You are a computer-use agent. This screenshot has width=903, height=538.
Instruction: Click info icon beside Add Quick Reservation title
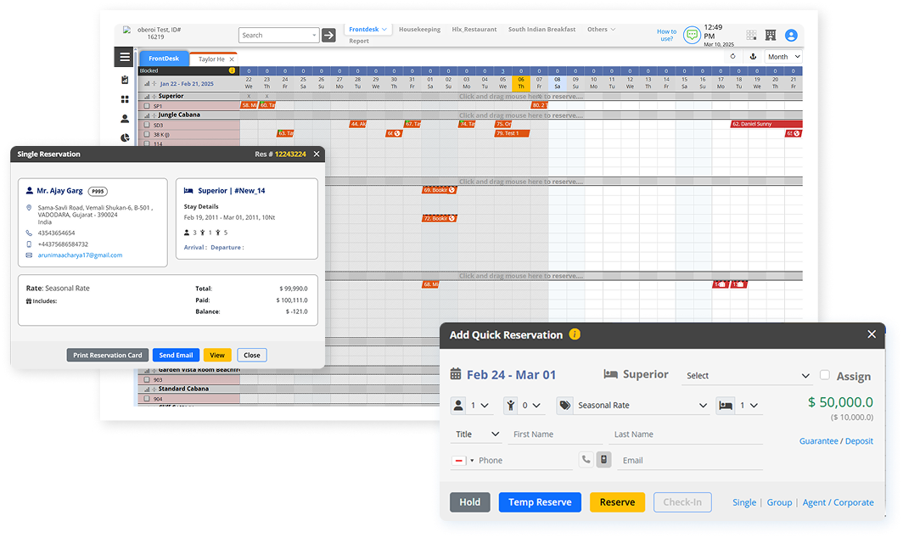point(575,334)
